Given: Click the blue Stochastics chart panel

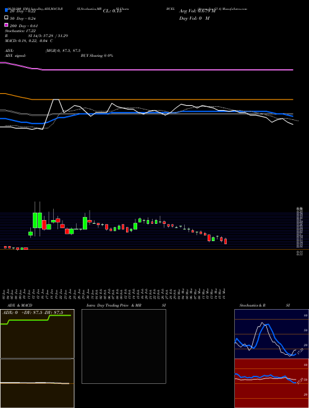Looking at the screenshot, I should click(271, 334).
